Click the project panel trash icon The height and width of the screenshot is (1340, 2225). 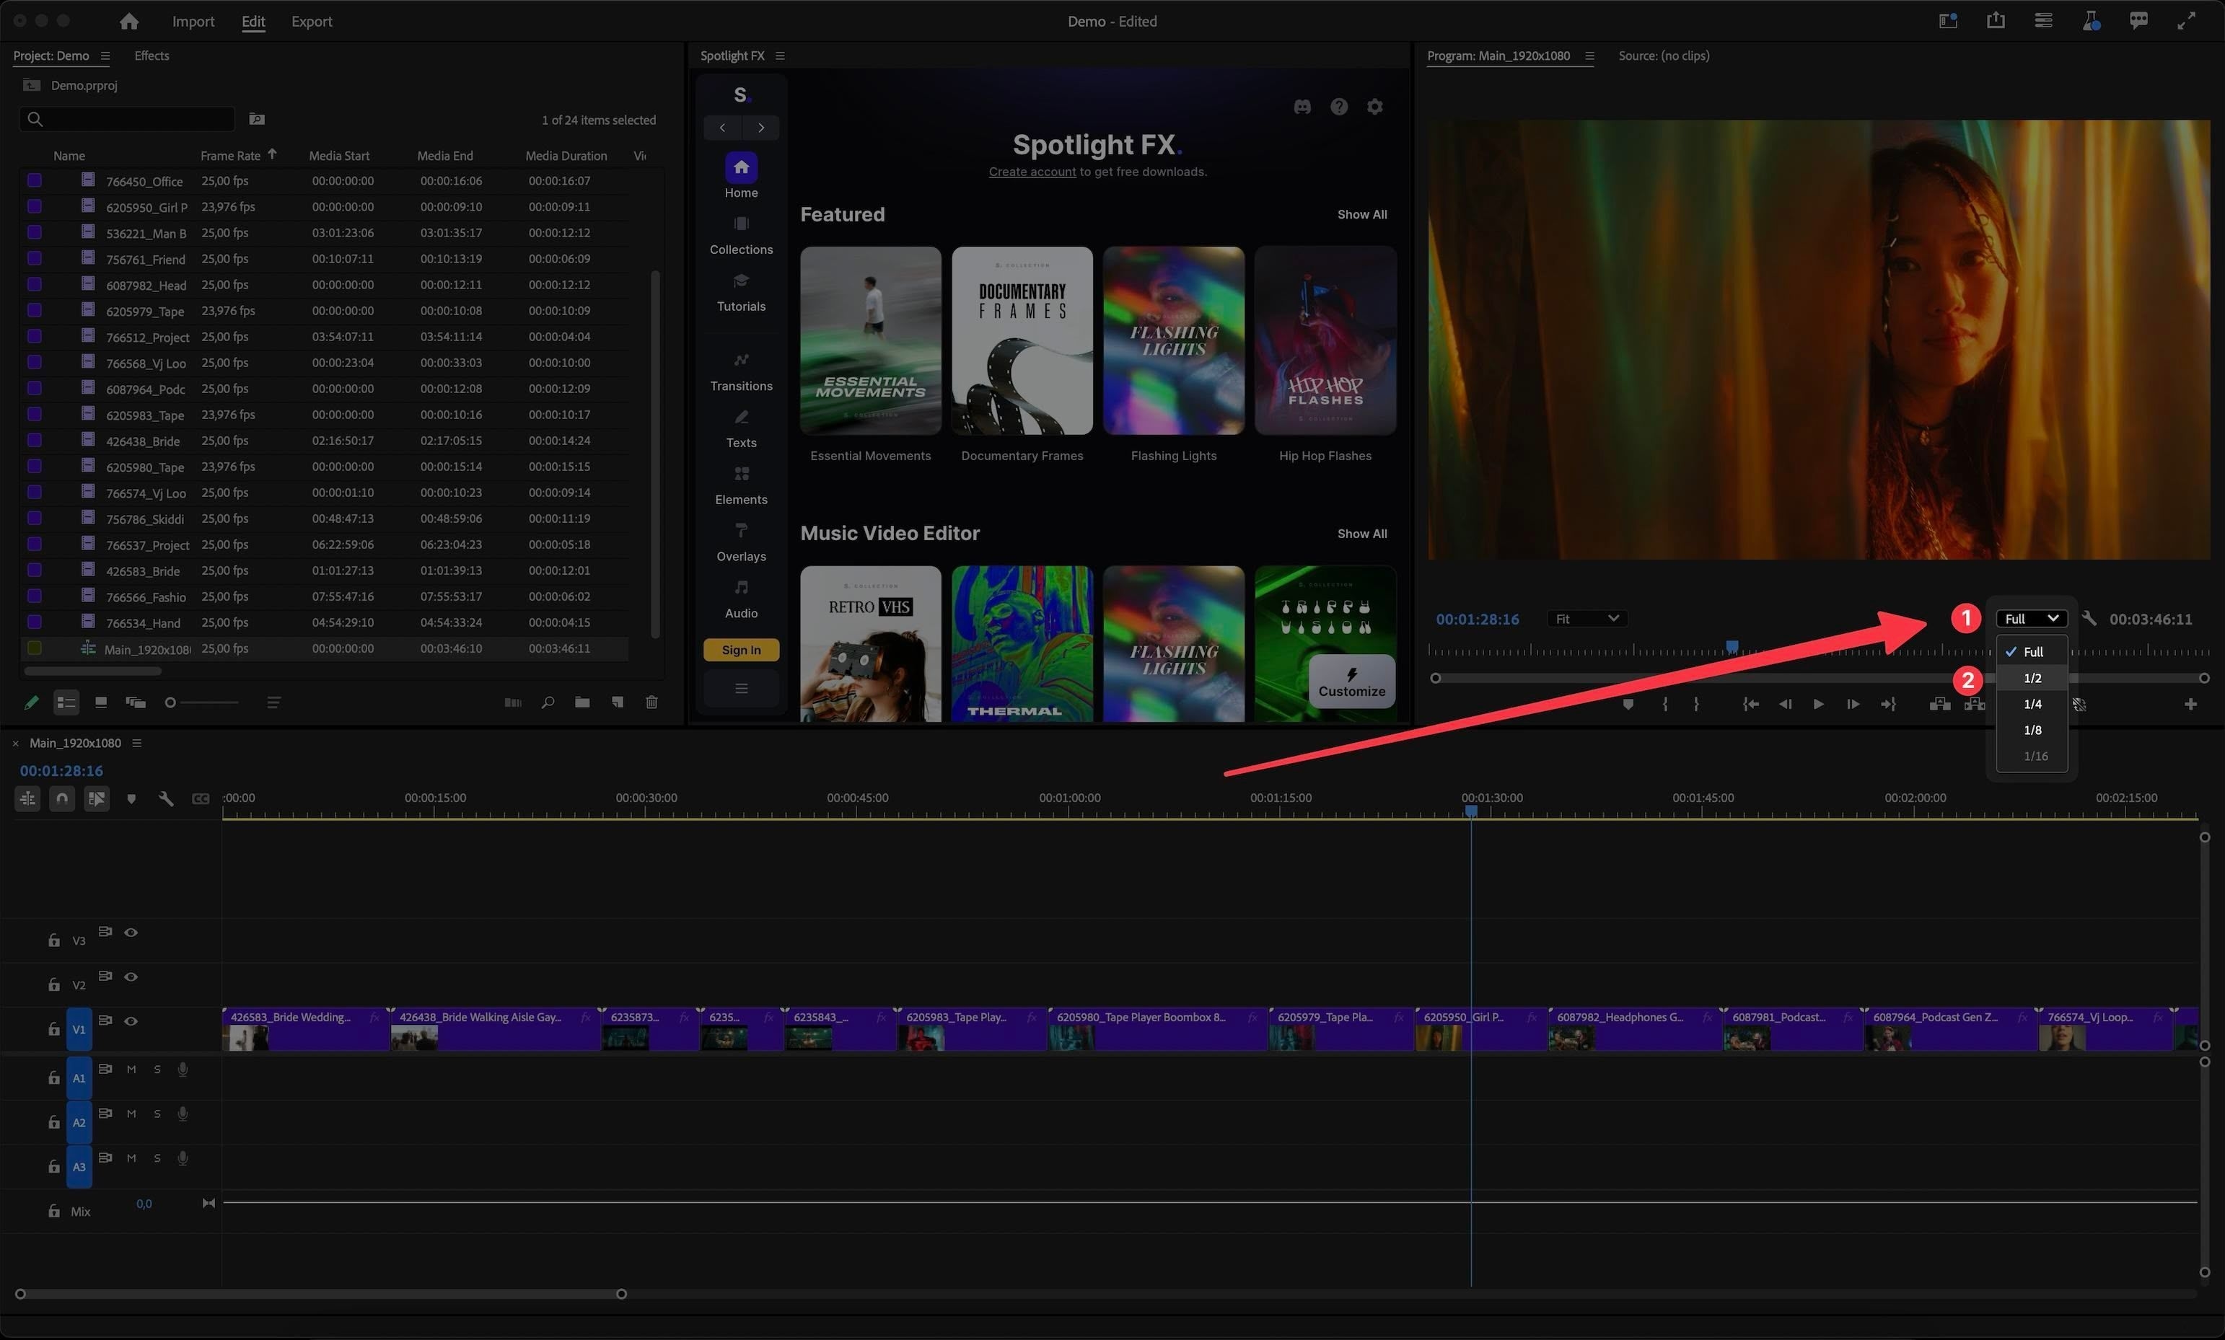click(651, 702)
